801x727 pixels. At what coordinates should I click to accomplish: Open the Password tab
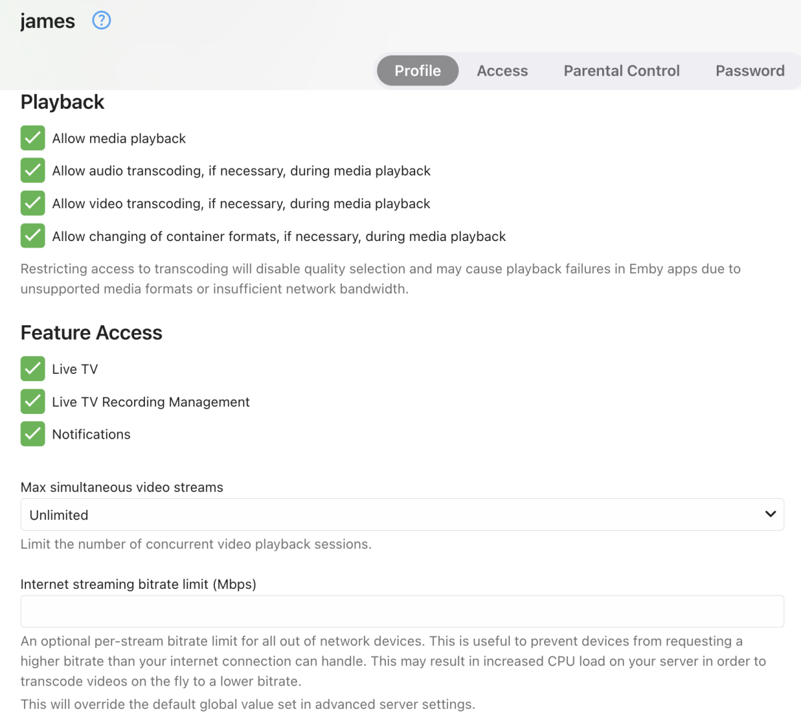click(750, 71)
